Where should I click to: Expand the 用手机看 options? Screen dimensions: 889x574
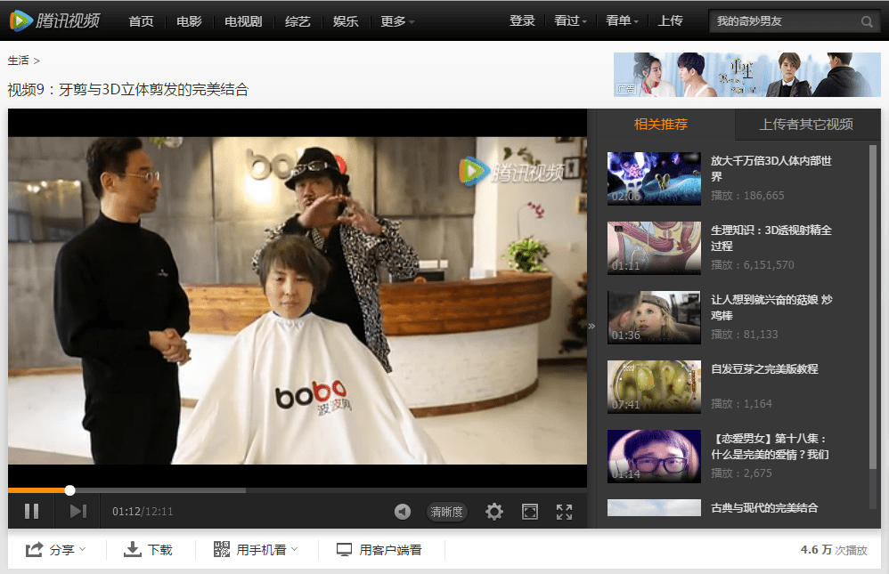point(267,550)
